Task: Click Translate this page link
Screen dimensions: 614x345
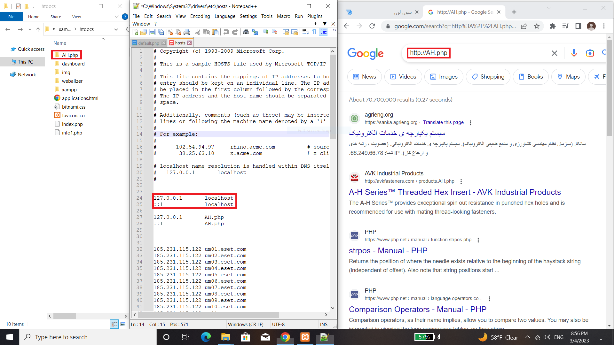Action: [443, 122]
